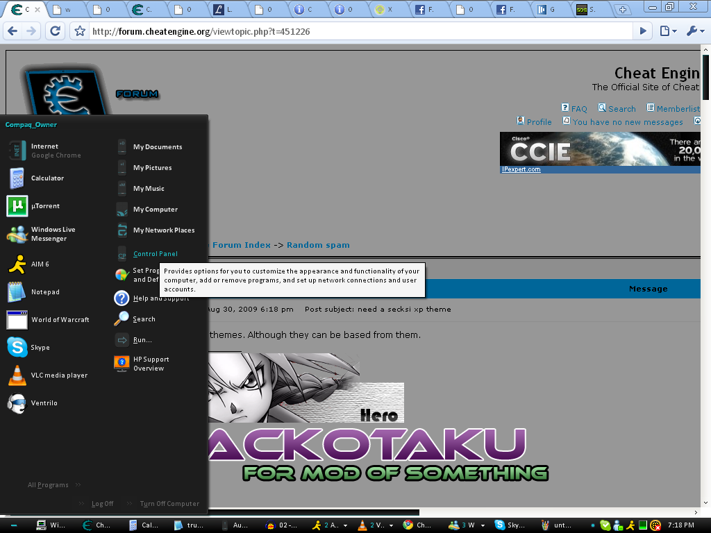Close the active Cheat Engine tab

37,9
